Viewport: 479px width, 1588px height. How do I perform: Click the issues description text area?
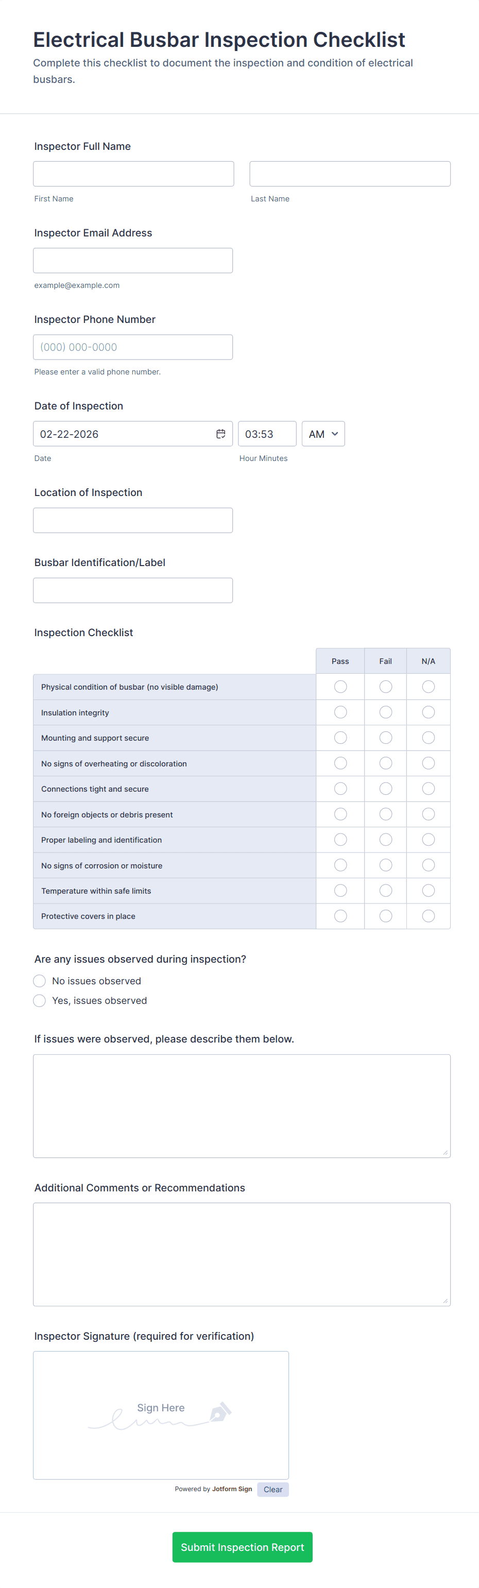coord(242,1106)
